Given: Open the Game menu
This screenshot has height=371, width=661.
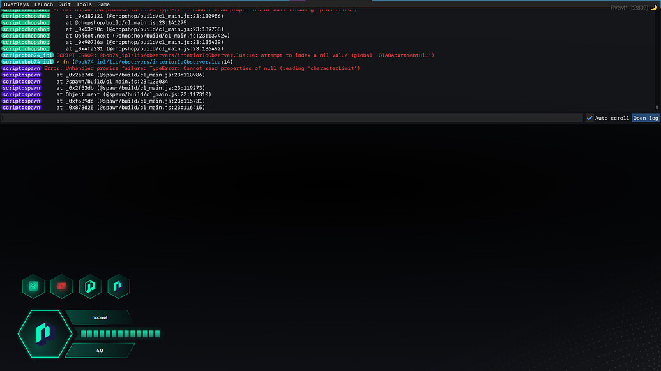Looking at the screenshot, I should tap(103, 4).
